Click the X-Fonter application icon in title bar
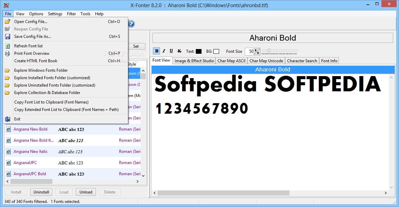Image resolution: width=399 pixels, height=207 pixels. click(6, 5)
